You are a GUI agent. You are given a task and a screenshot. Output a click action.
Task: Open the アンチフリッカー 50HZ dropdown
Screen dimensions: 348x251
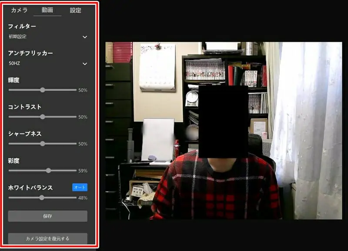pyautogui.click(x=48, y=64)
